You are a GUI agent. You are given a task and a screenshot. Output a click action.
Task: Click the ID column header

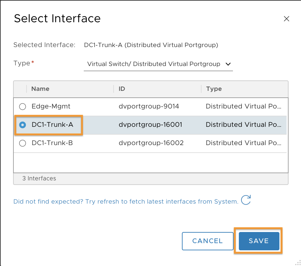121,89
